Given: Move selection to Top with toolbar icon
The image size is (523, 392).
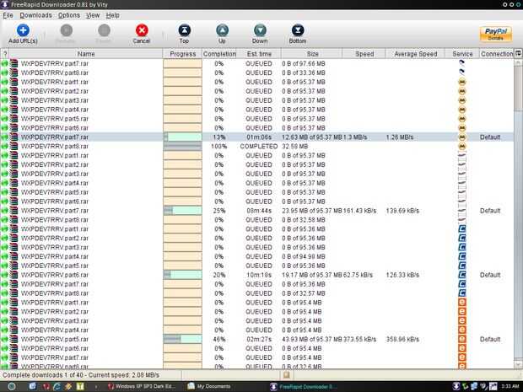Looking at the screenshot, I should point(184,30).
